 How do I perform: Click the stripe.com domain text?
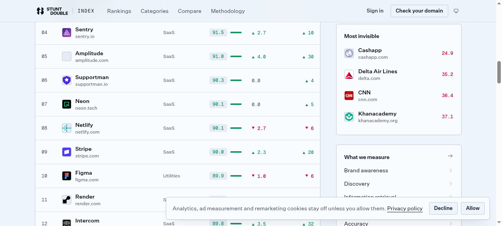87,156
